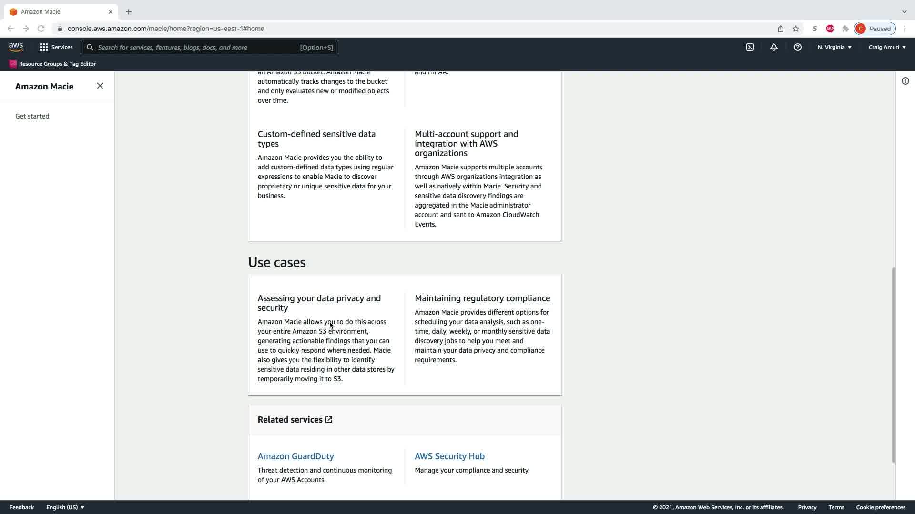The width and height of the screenshot is (915, 514).
Task: Open Services grid menu
Action: pos(56,47)
